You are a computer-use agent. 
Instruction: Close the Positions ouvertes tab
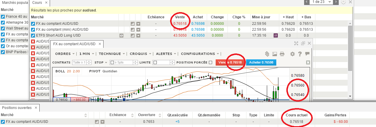(x=36, y=108)
